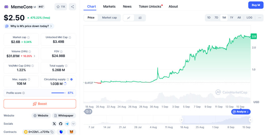Expand more socials with chevron

(73, 124)
